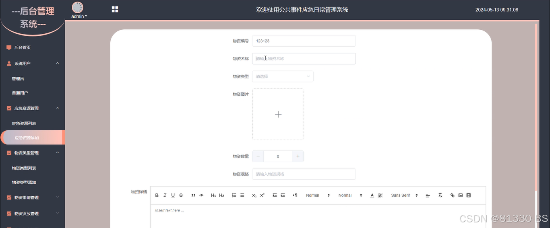Create an ordered numbered list

(234, 195)
